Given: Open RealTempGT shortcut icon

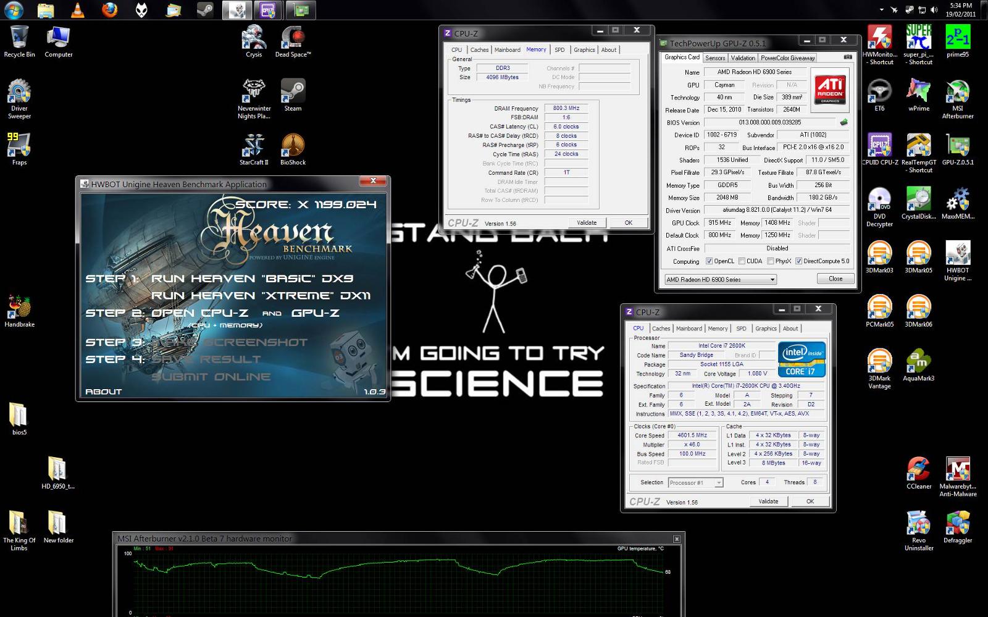Looking at the screenshot, I should 918,153.
